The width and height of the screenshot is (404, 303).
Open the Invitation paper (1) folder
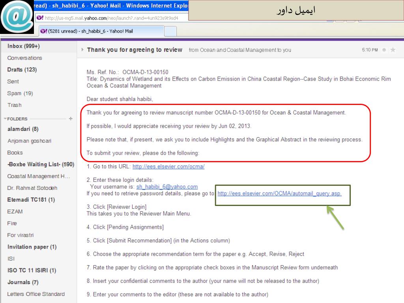coord(32,247)
